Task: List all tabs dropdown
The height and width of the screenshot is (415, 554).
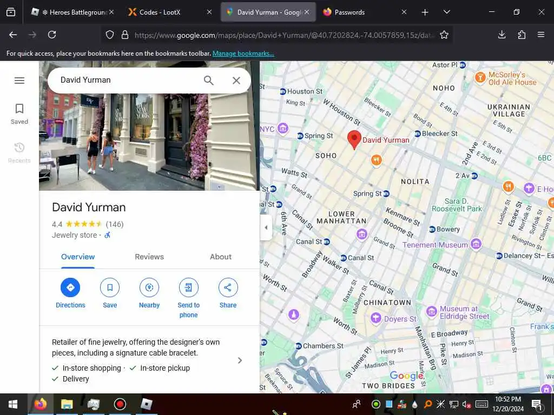Action: (446, 12)
